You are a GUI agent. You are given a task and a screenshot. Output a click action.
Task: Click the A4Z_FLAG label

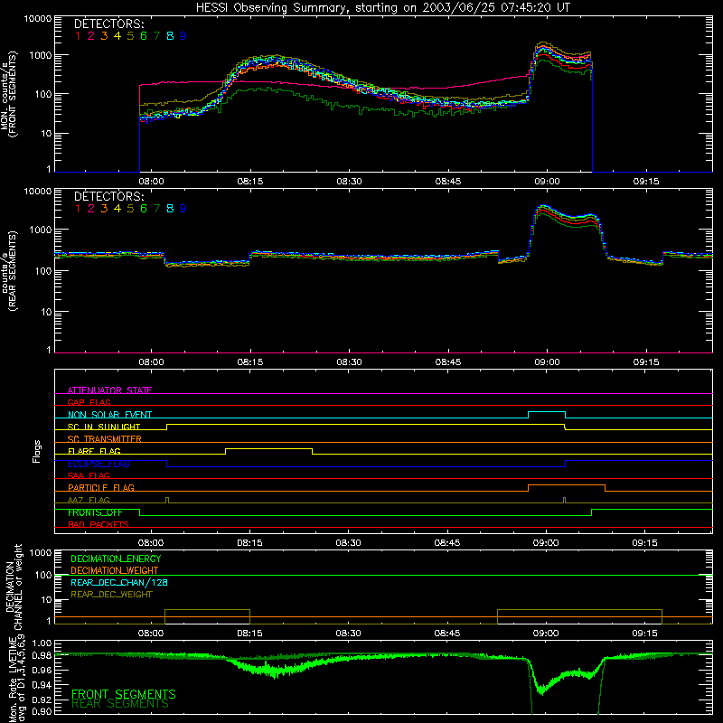[x=89, y=500]
